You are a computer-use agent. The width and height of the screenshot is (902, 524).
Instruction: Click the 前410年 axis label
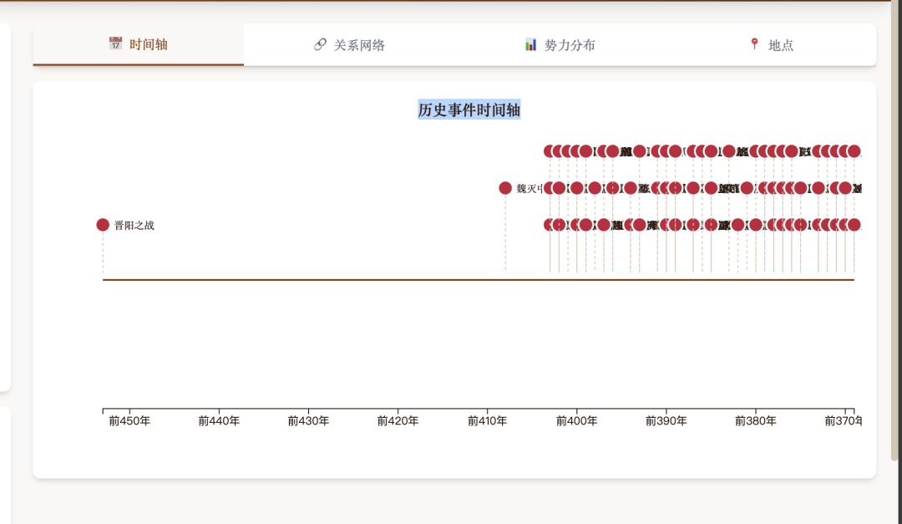tap(487, 421)
